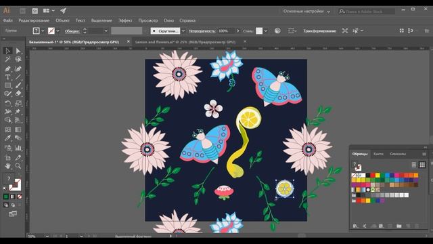Change screen mode at toolbar bottom
433x244 pixels.
tap(13, 214)
